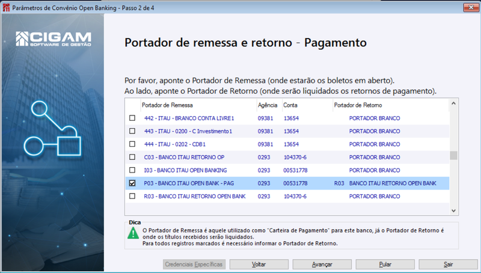Check the 442 - ITAU - BRANCO CONTA LIVRE1 checkbox

pyautogui.click(x=132, y=118)
